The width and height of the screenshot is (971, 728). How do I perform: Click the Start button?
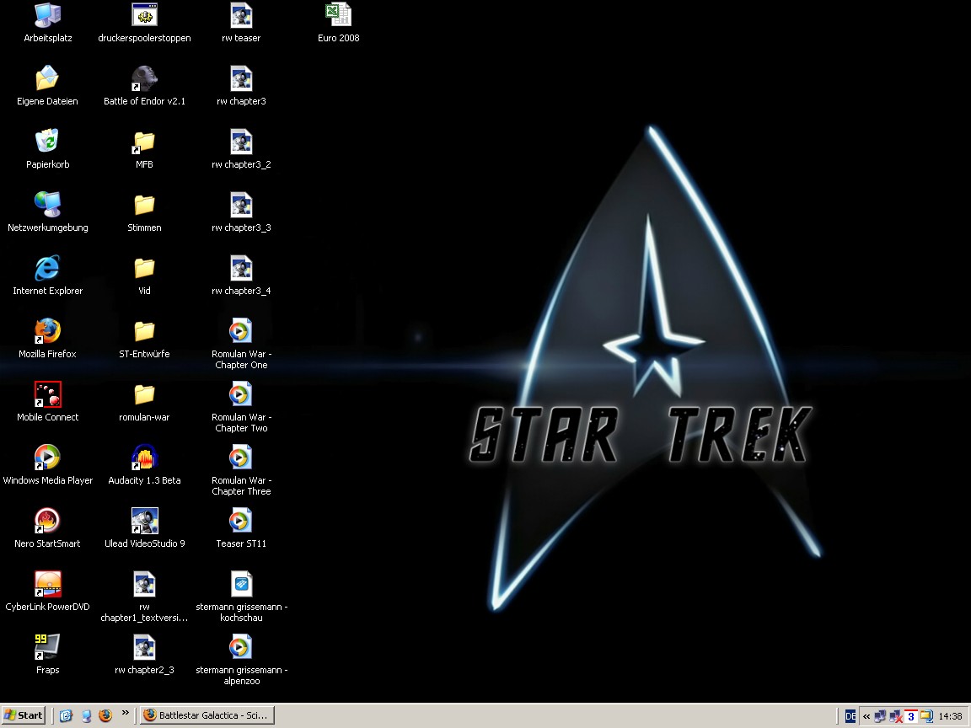point(24,715)
